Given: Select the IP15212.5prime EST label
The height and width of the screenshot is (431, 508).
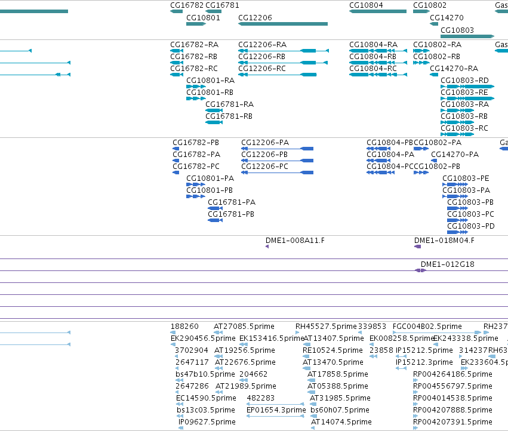Looking at the screenshot, I should pyautogui.click(x=424, y=350).
